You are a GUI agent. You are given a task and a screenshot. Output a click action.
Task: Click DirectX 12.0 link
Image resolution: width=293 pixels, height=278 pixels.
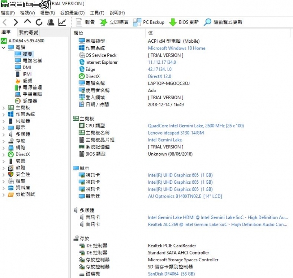point(160,76)
